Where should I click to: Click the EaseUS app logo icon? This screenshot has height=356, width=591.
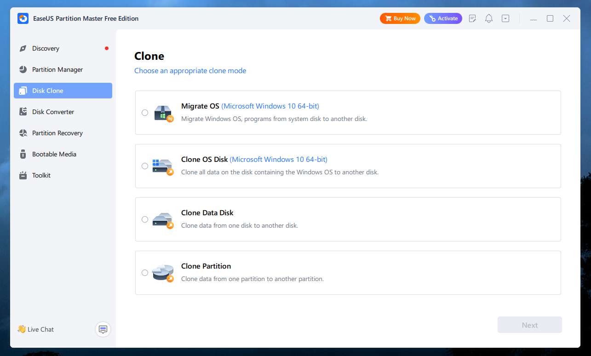(23, 18)
